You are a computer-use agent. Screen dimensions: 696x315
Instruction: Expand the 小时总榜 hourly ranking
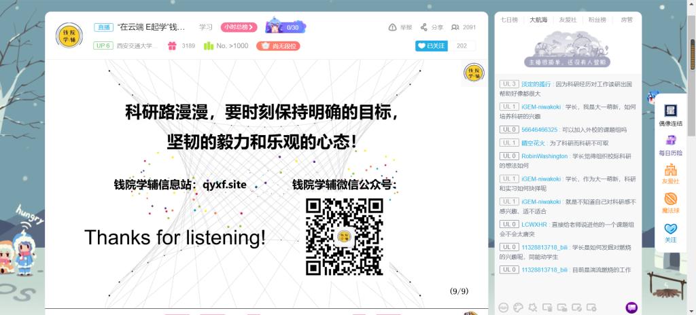coord(239,27)
